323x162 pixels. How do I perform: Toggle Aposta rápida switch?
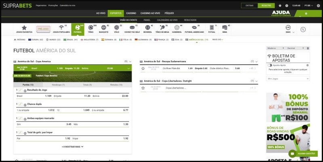pyautogui.click(x=270, y=65)
